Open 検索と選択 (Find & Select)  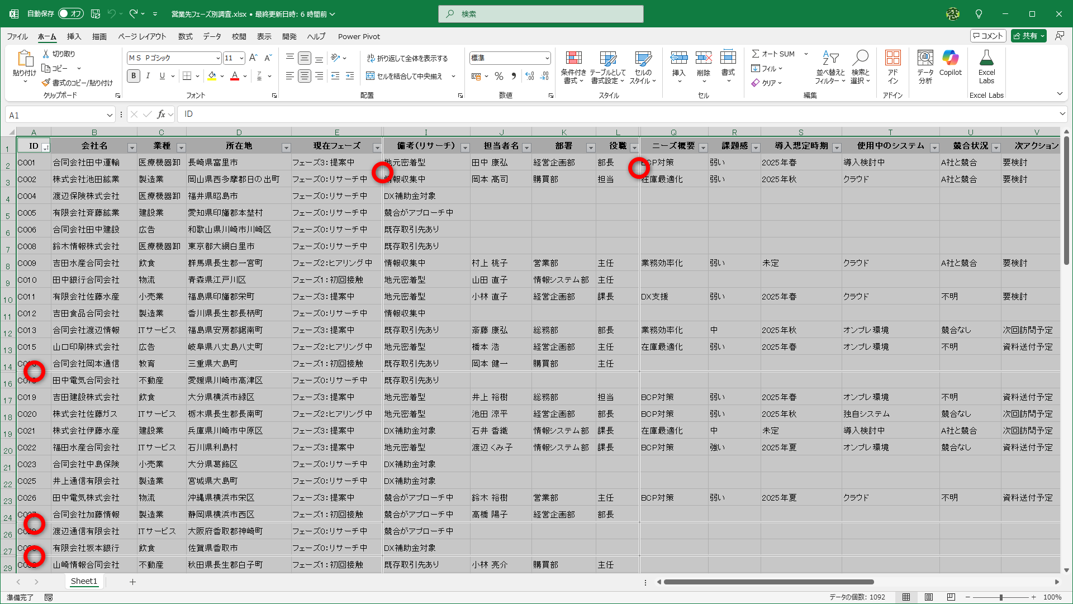pos(860,67)
